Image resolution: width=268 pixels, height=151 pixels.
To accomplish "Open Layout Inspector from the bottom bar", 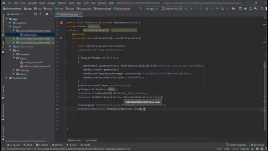I will click(x=236, y=145).
